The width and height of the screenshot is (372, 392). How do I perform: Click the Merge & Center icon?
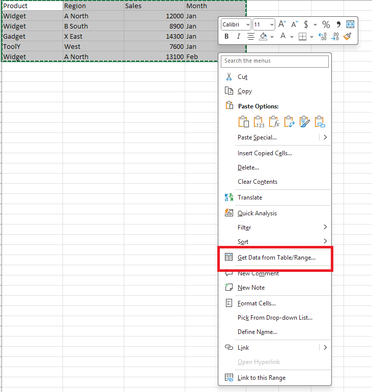click(x=350, y=24)
